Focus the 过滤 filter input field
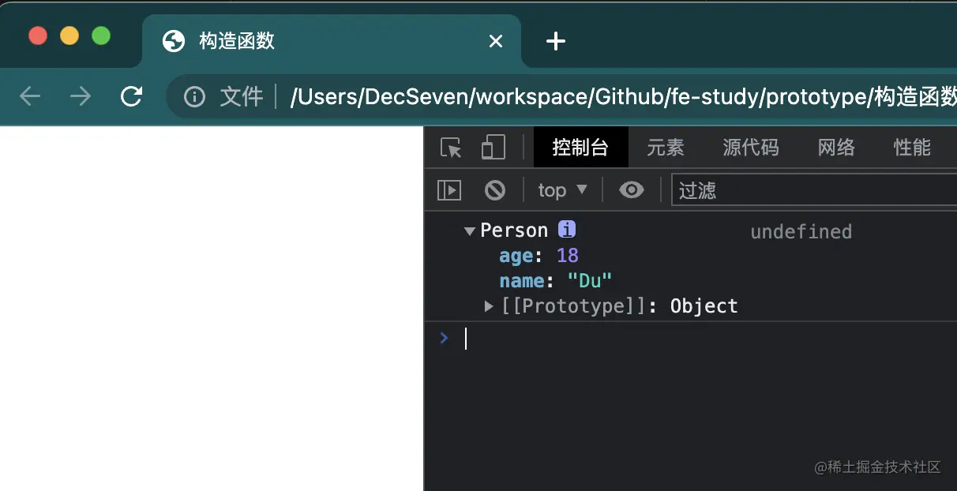This screenshot has height=491, width=957. pos(813,190)
